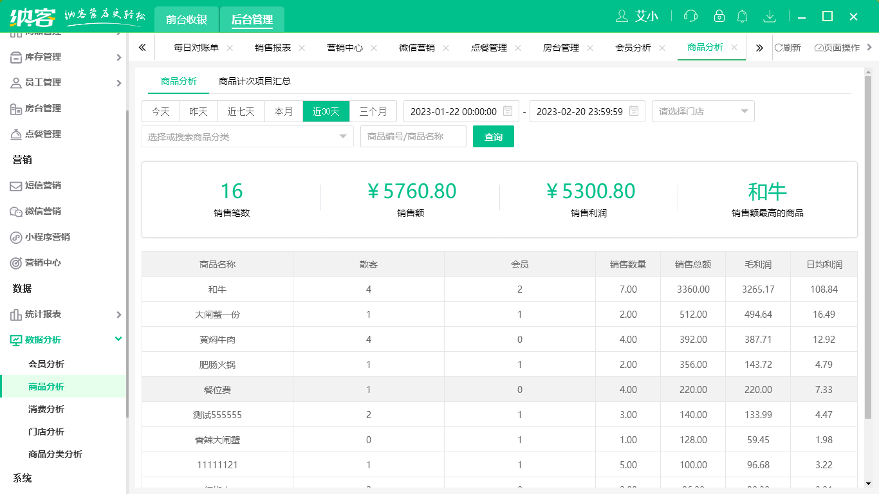The height and width of the screenshot is (494, 879).
Task: Open start date calendar icon
Action: click(508, 111)
